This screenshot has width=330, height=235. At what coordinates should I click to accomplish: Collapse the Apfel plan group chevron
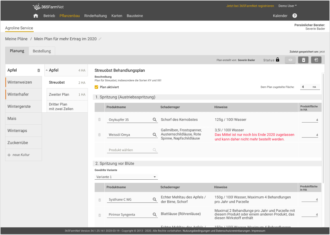click(47, 70)
